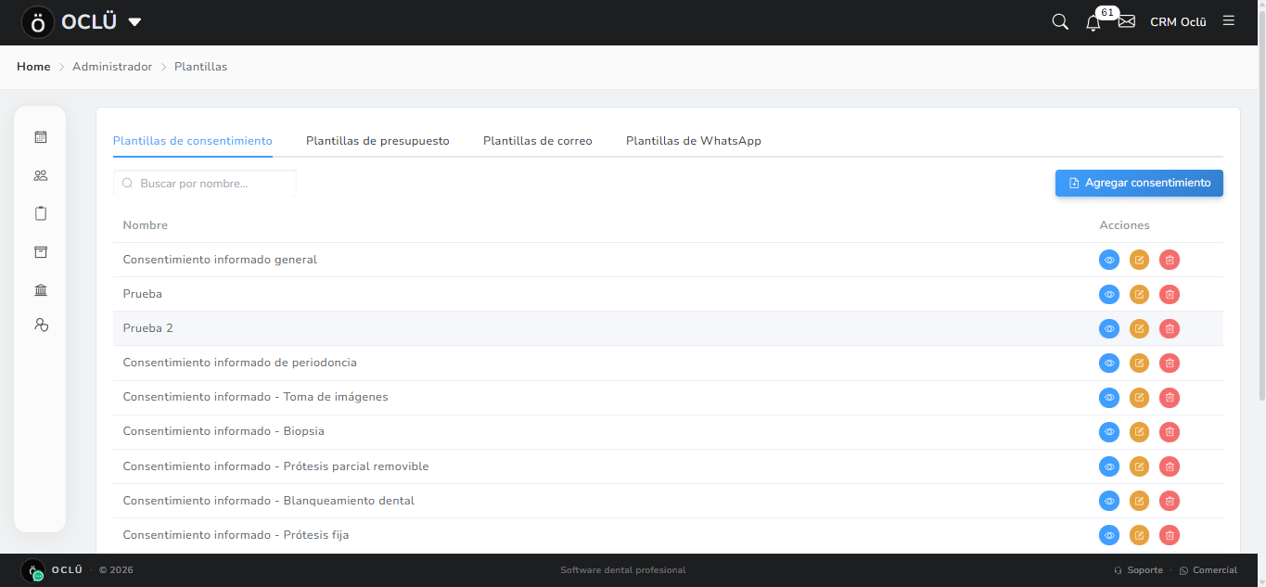Open the administrator user icon in sidebar
1266x587 pixels.
tap(40, 325)
